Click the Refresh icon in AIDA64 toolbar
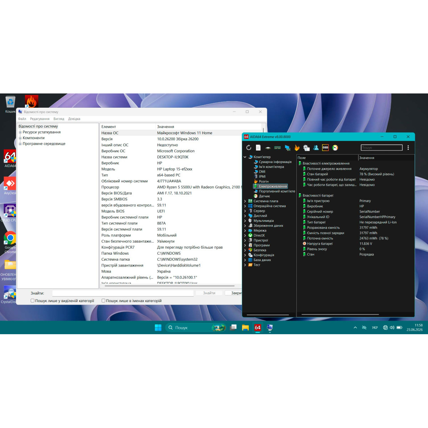 click(x=249, y=148)
